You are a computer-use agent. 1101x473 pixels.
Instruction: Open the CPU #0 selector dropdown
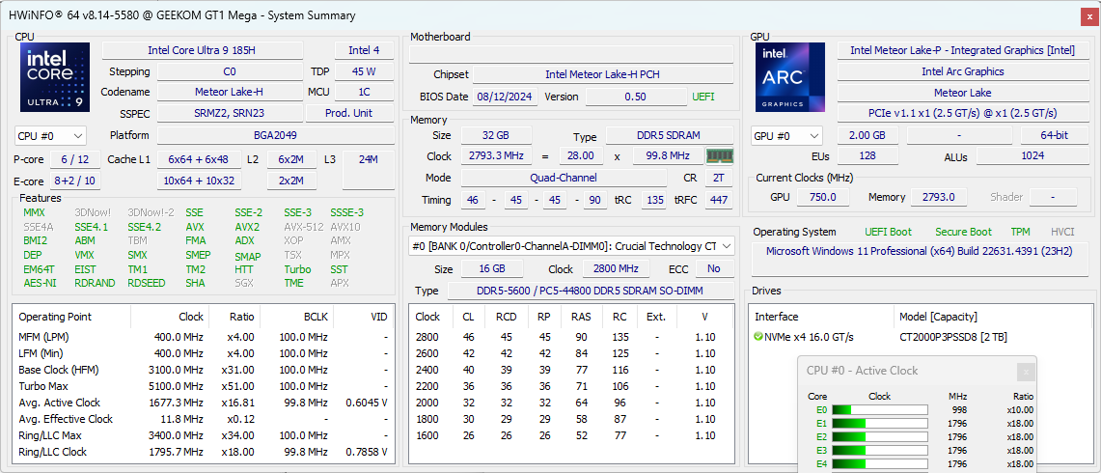pyautogui.click(x=50, y=136)
